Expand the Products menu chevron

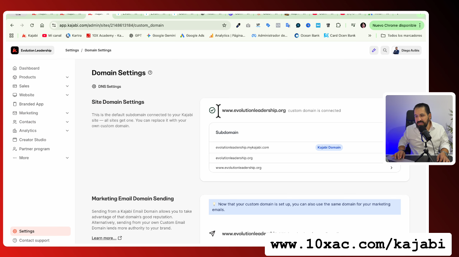[x=67, y=77]
